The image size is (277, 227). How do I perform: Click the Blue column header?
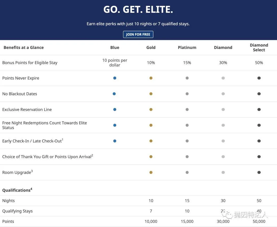115,47
